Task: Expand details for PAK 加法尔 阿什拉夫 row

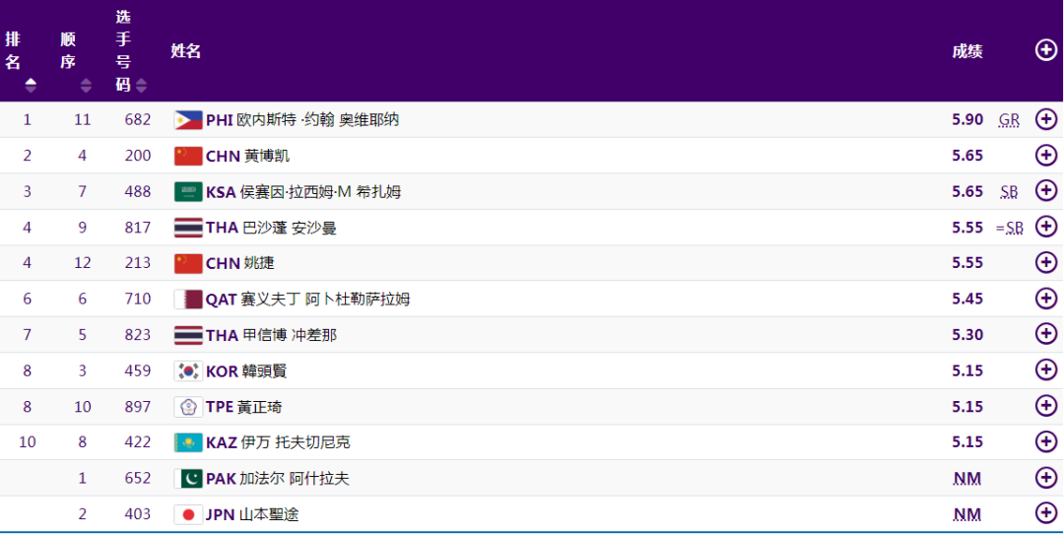Action: click(x=1045, y=478)
